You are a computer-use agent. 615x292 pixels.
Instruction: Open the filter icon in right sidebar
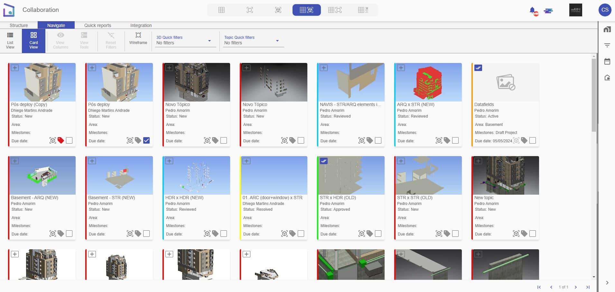607,45
